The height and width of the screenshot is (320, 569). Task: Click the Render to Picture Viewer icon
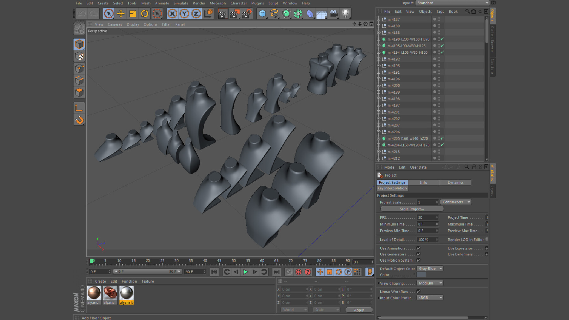235,13
